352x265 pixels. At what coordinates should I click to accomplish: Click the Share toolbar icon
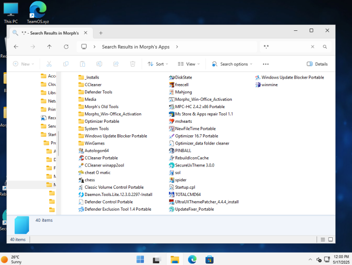[x=116, y=64]
